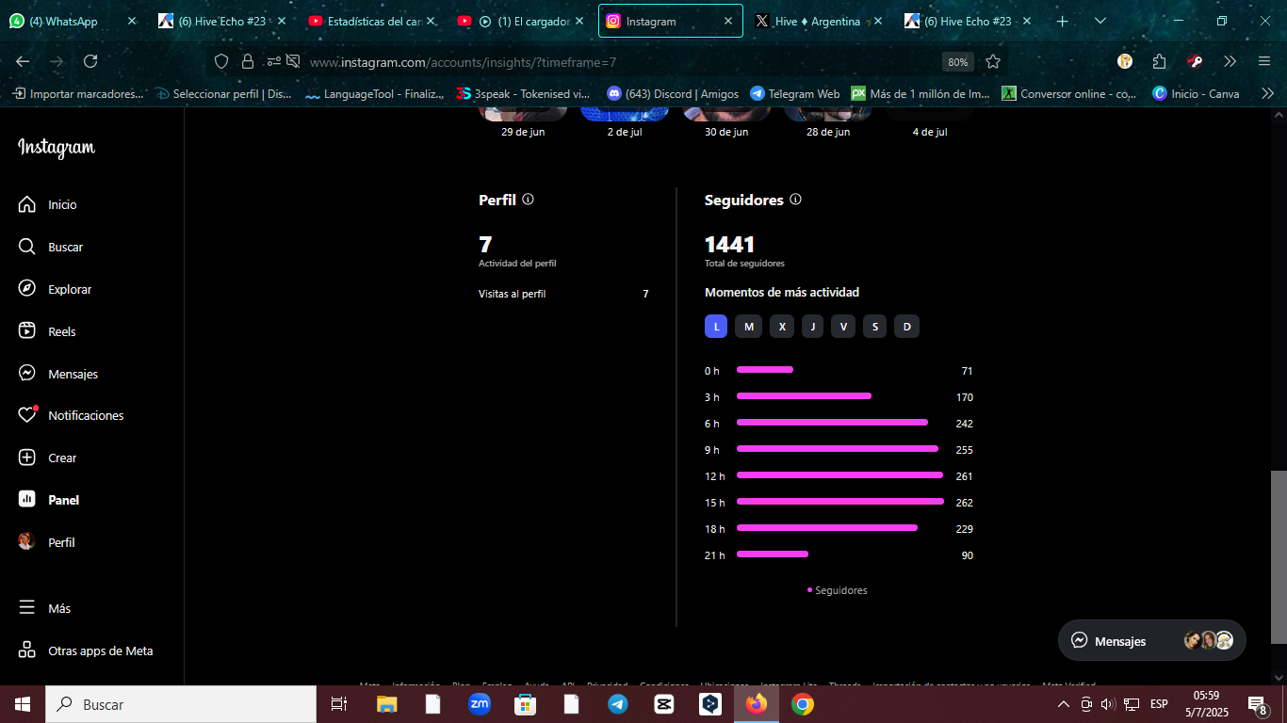Click Momentos de más actividad heading
The height and width of the screenshot is (723, 1287).
coord(782,293)
